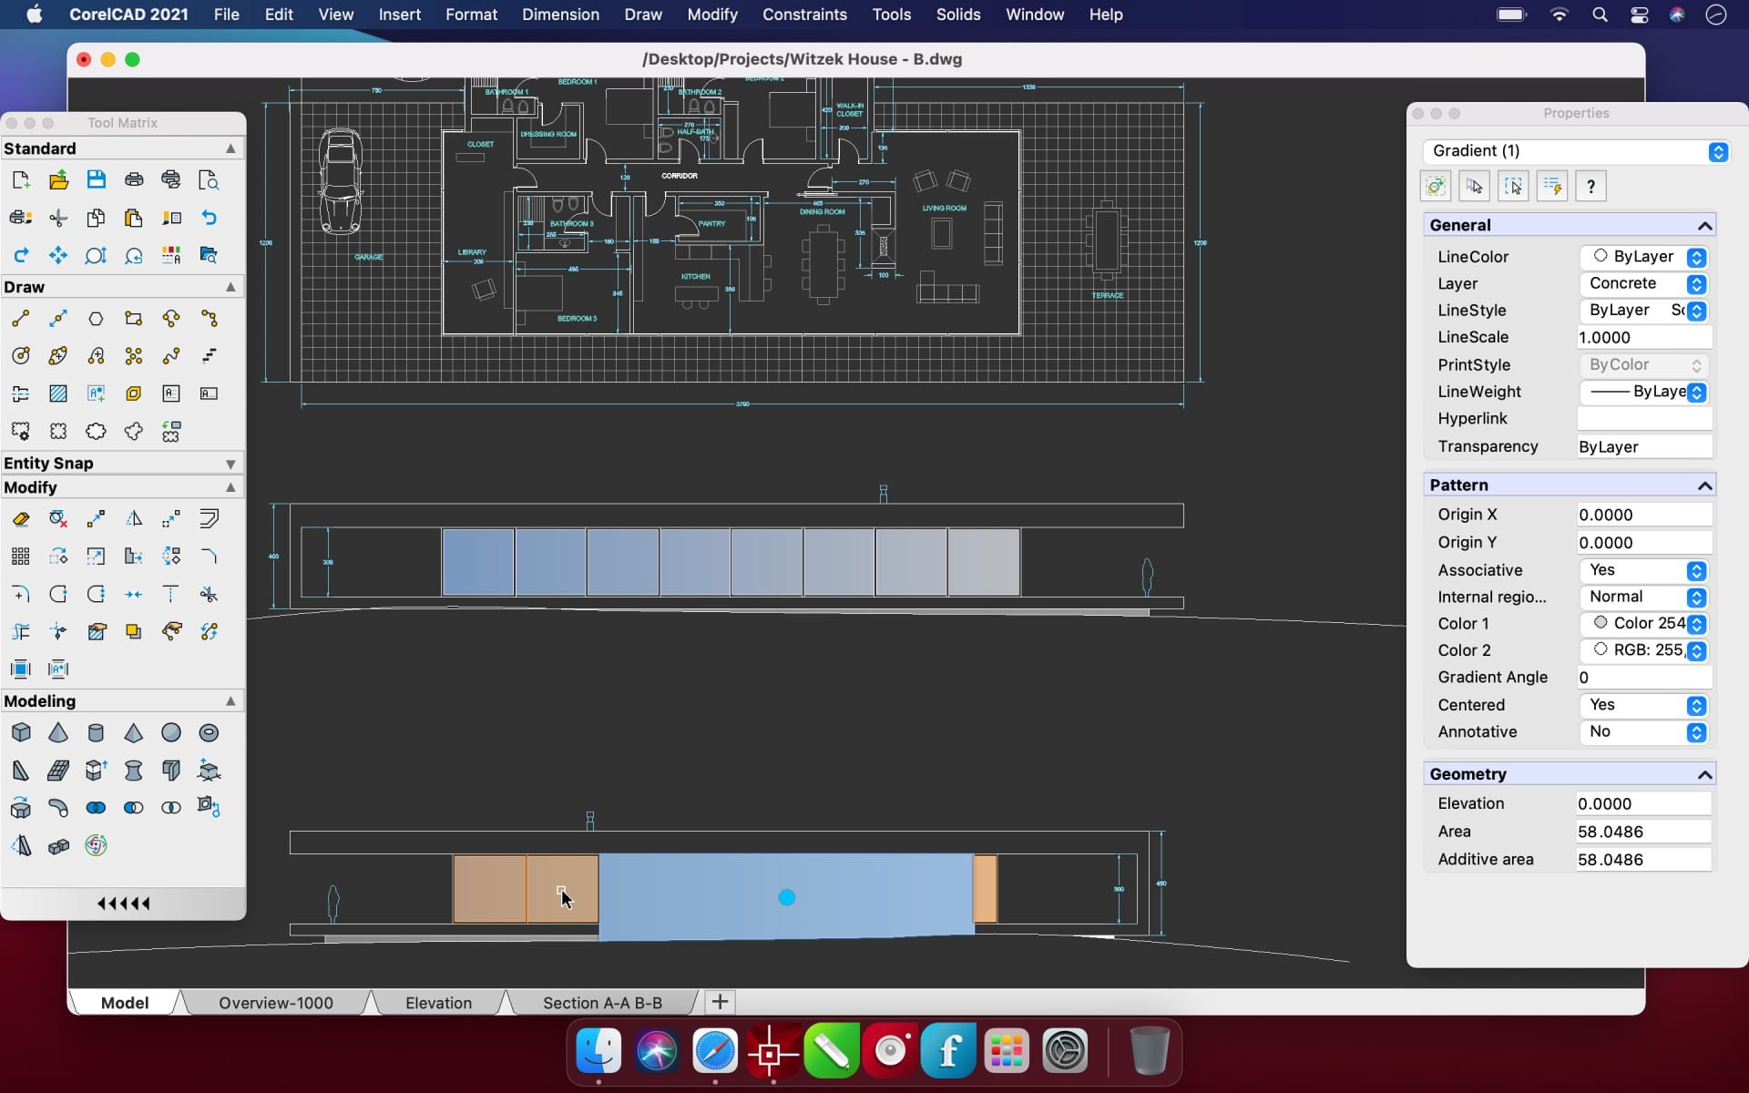
Task: Select the Torus modeling tool
Action: point(209,732)
